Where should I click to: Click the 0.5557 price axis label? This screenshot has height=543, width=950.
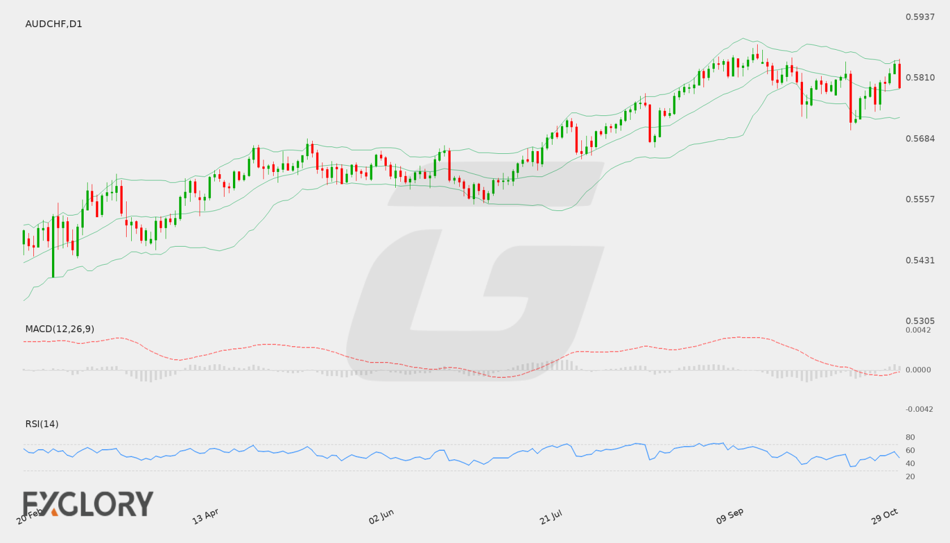(x=920, y=199)
